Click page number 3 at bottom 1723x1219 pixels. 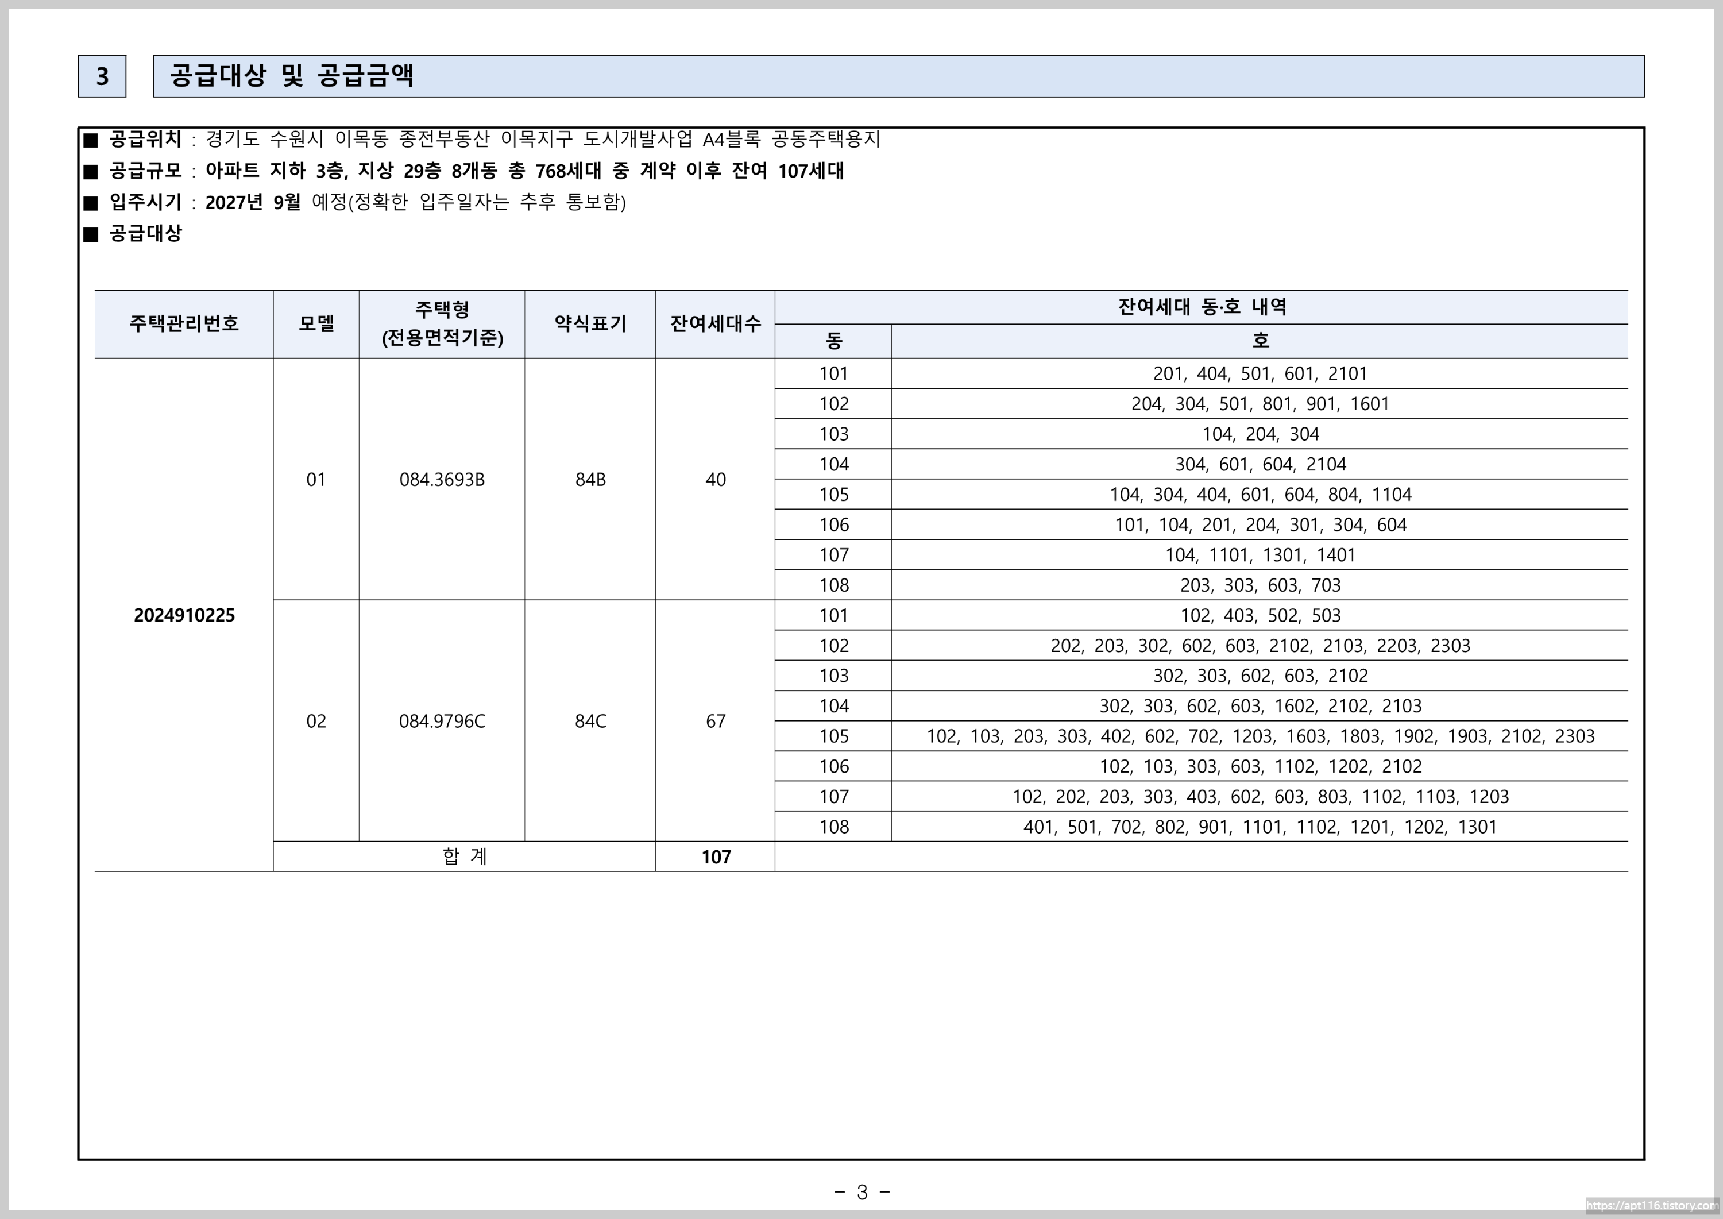[x=861, y=1192]
